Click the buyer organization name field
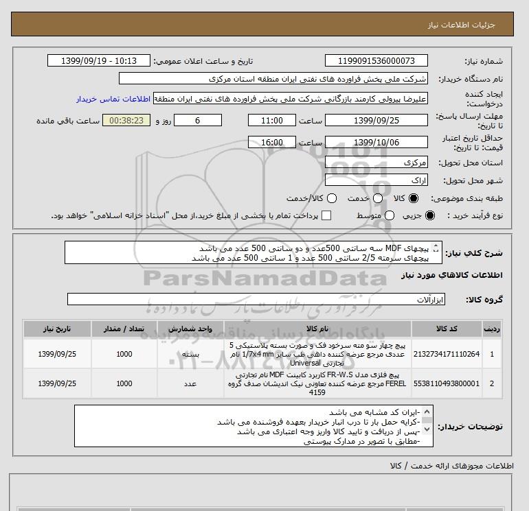Image resolution: width=529 pixels, height=511 pixels. (273, 79)
